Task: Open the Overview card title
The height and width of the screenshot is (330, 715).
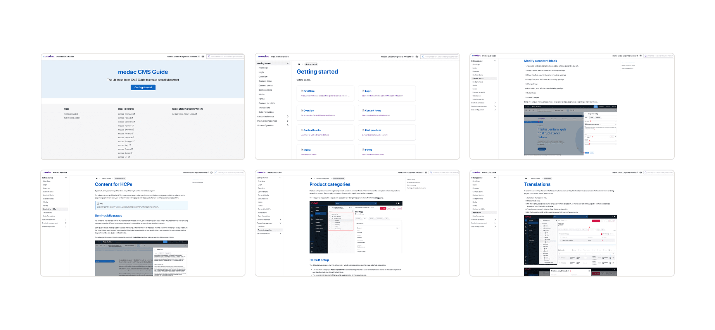Action: pos(309,110)
